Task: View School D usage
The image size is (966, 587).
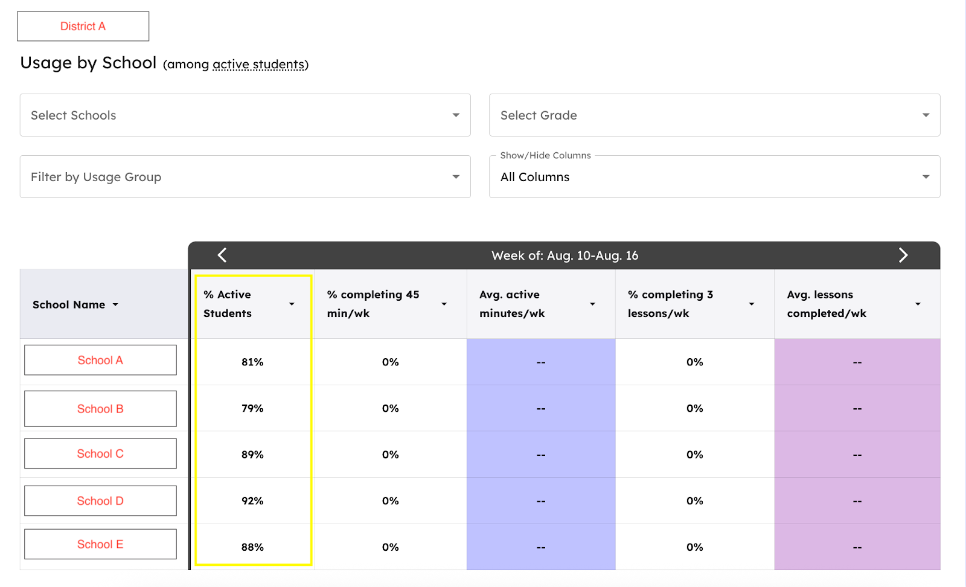Action: tap(100, 501)
